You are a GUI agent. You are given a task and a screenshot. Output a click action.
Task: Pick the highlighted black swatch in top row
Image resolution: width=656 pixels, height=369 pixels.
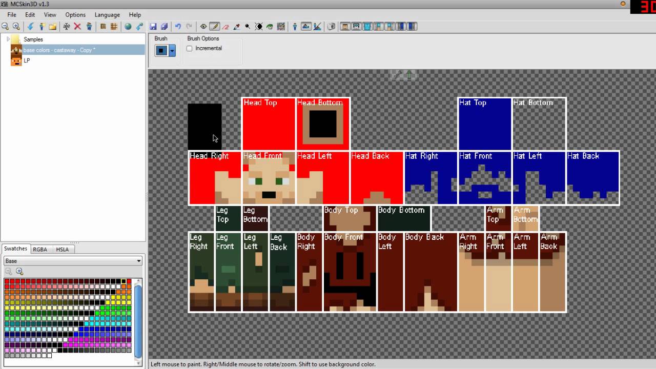pos(124,281)
